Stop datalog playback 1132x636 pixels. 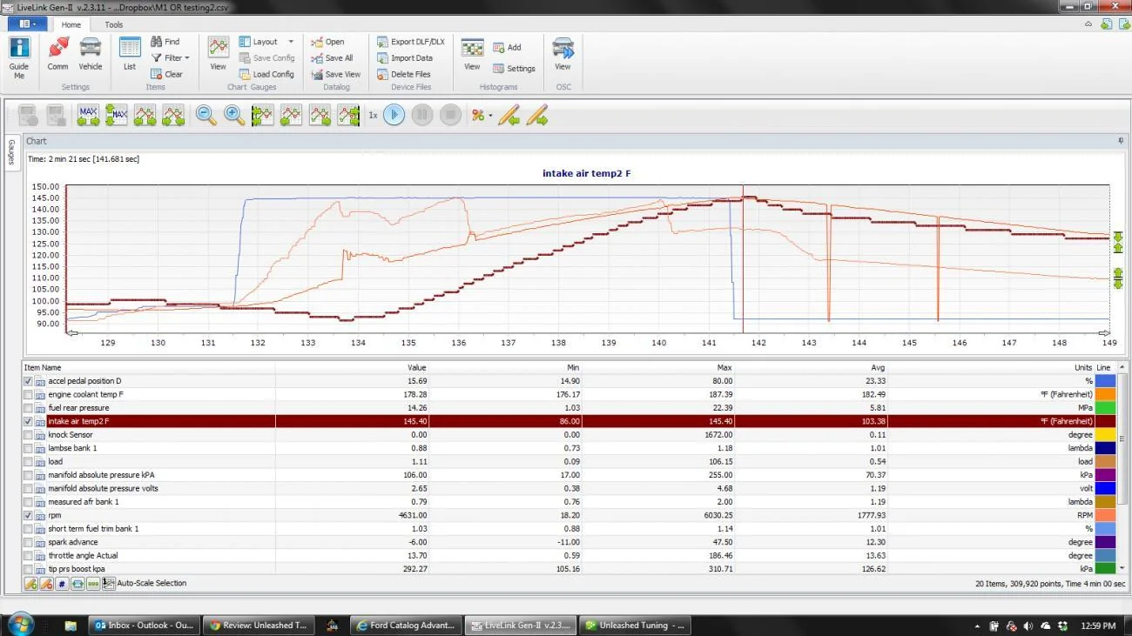450,115
